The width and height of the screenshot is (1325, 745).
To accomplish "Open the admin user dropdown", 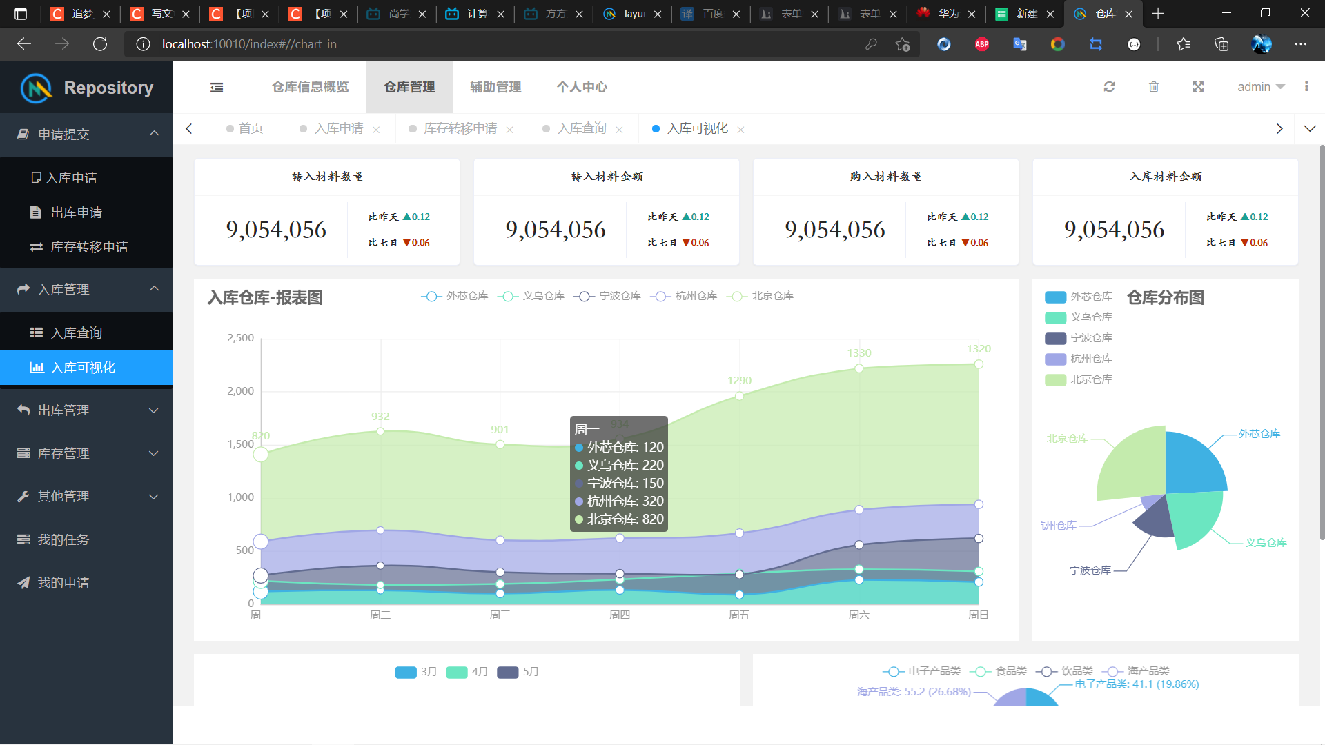I will 1260,87.
